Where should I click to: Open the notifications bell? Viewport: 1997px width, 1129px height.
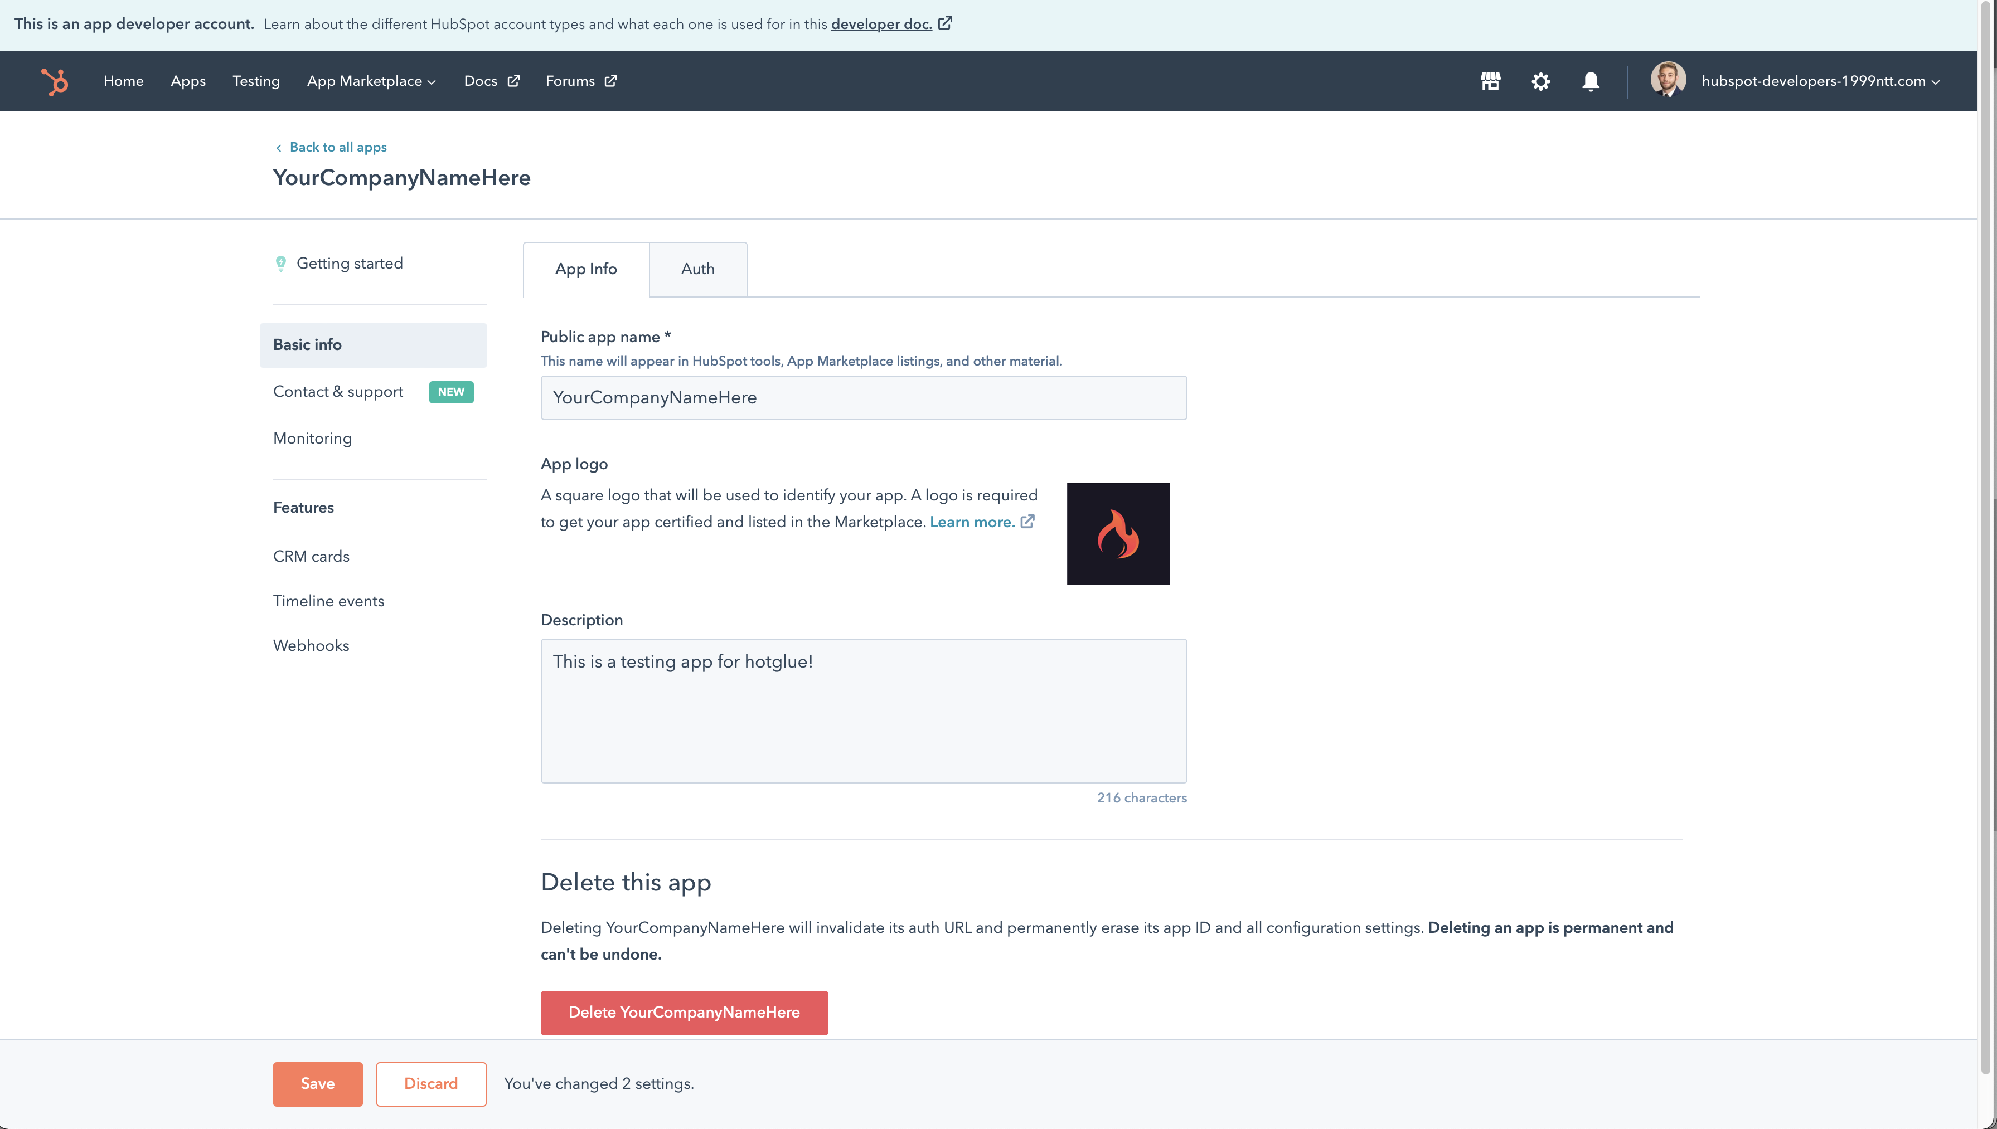(x=1591, y=81)
